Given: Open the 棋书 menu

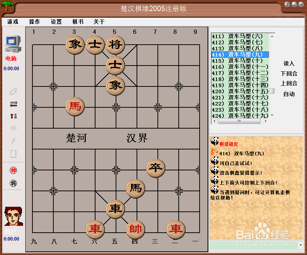Looking at the screenshot, I should (x=78, y=22).
